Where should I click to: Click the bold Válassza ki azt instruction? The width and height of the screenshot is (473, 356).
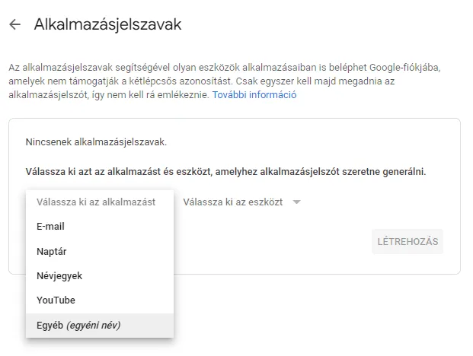pyautogui.click(x=57, y=172)
